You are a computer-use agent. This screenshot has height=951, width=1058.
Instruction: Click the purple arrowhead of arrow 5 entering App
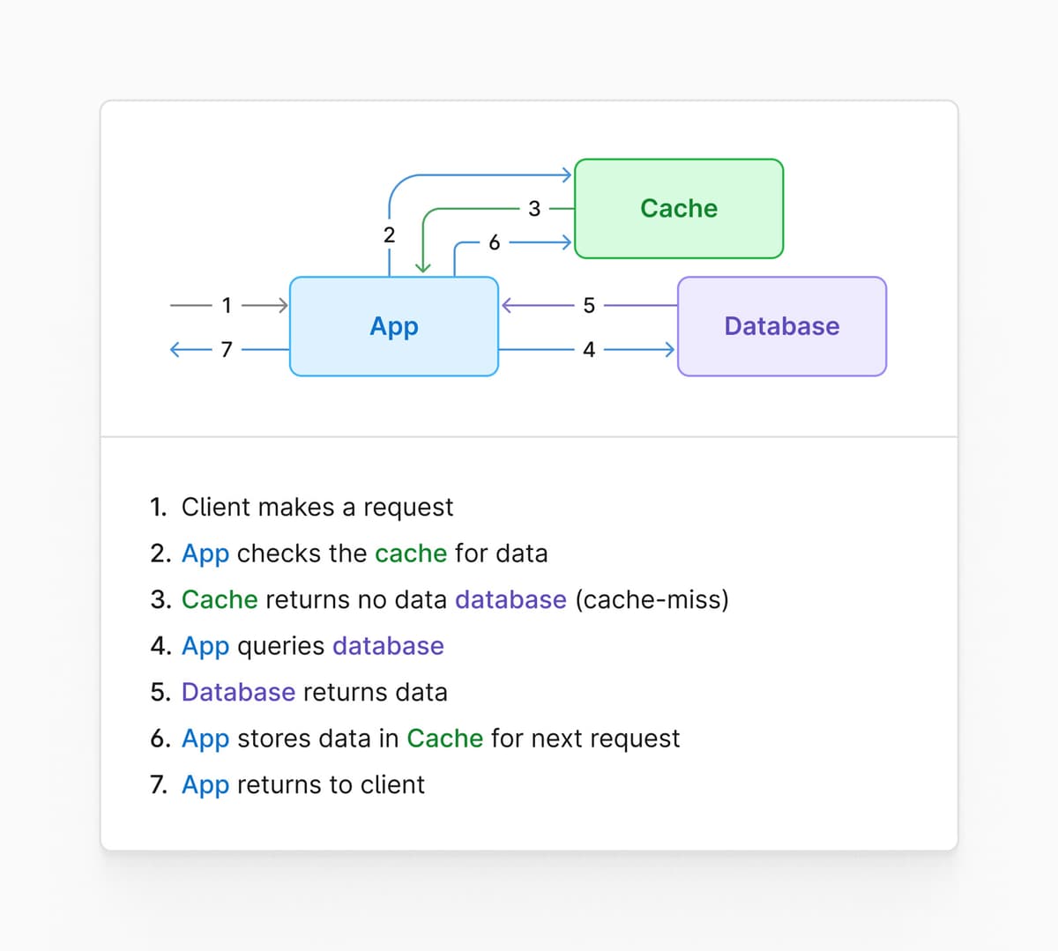(x=508, y=306)
